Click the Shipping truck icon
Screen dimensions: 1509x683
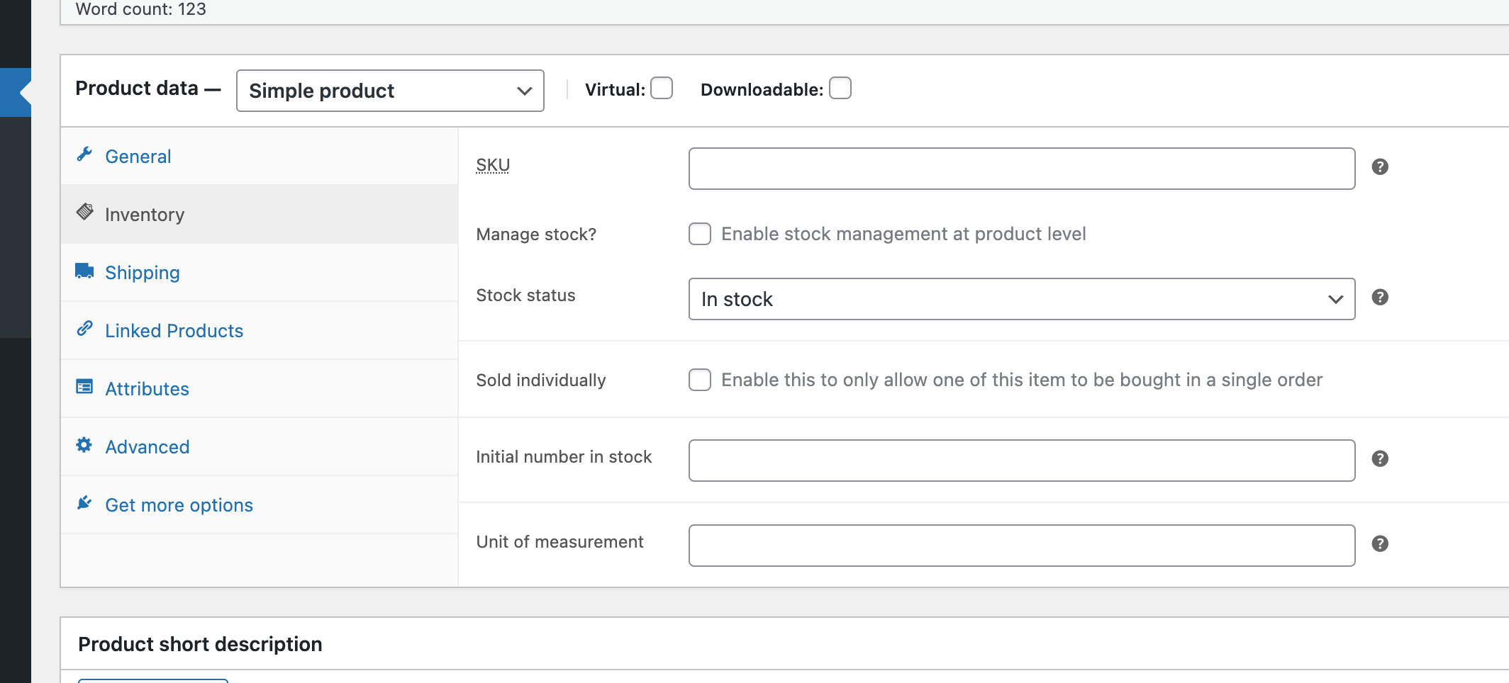pos(85,271)
